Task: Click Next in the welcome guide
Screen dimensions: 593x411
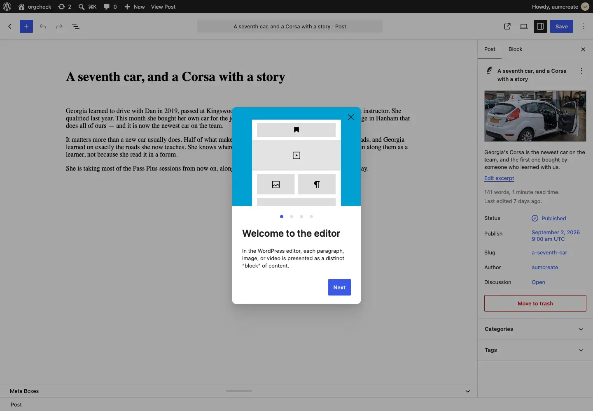Action: point(339,287)
